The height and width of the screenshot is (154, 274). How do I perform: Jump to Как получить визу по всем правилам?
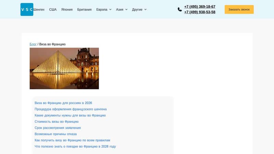[72, 140]
